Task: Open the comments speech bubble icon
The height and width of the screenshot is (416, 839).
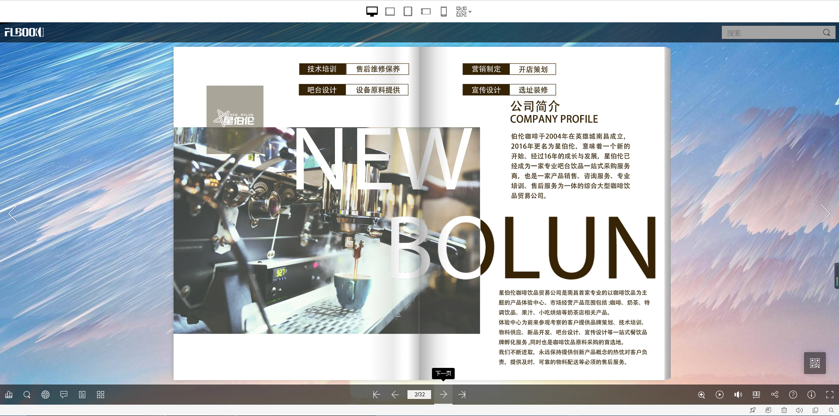Action: point(64,395)
